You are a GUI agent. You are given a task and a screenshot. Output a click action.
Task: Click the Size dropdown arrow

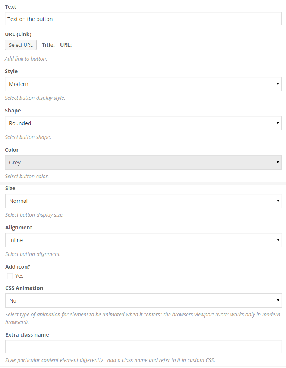click(278, 201)
